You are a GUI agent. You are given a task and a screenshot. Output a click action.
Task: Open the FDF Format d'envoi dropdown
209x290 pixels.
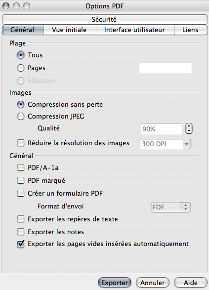tap(171, 207)
